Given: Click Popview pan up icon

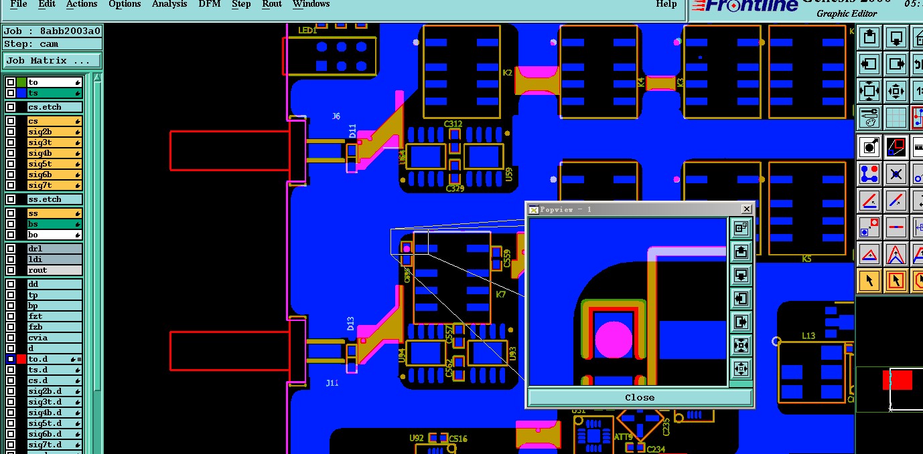Looking at the screenshot, I should tap(741, 251).
